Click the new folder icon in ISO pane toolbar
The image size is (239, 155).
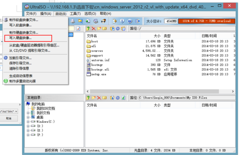click(99, 29)
